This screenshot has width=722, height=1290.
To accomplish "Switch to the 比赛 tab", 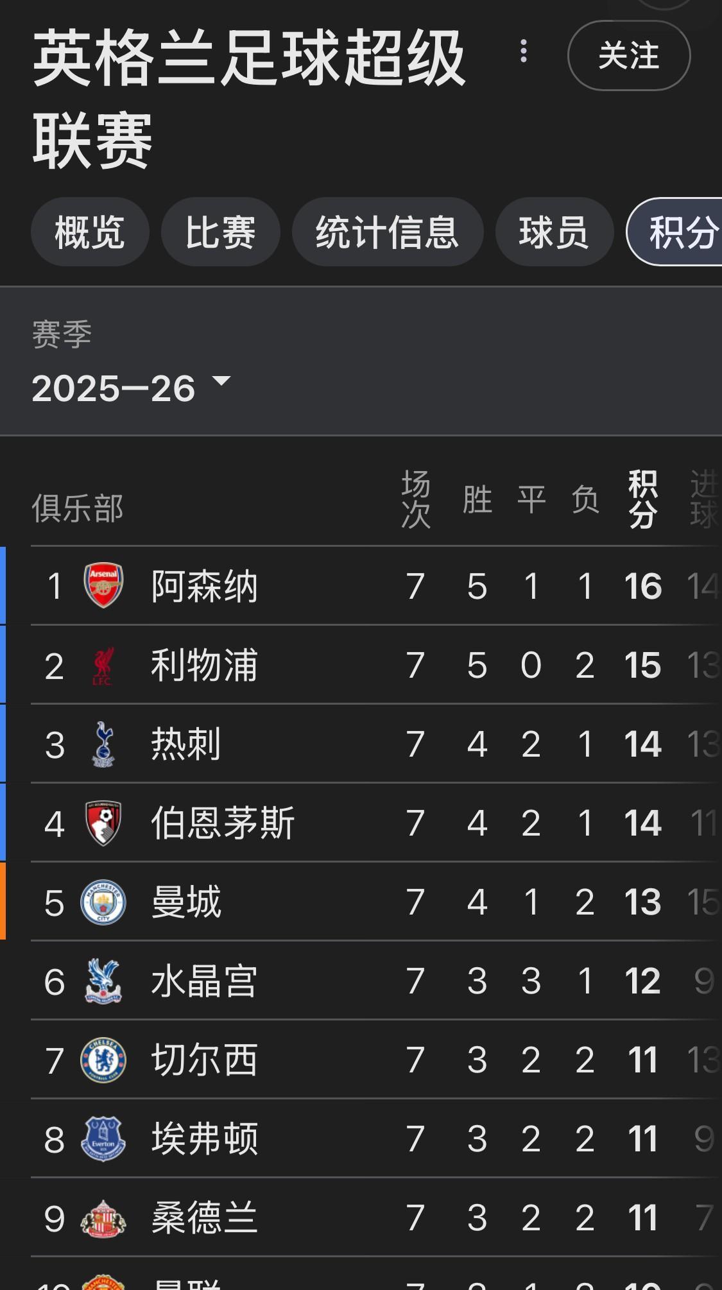I will coord(220,232).
